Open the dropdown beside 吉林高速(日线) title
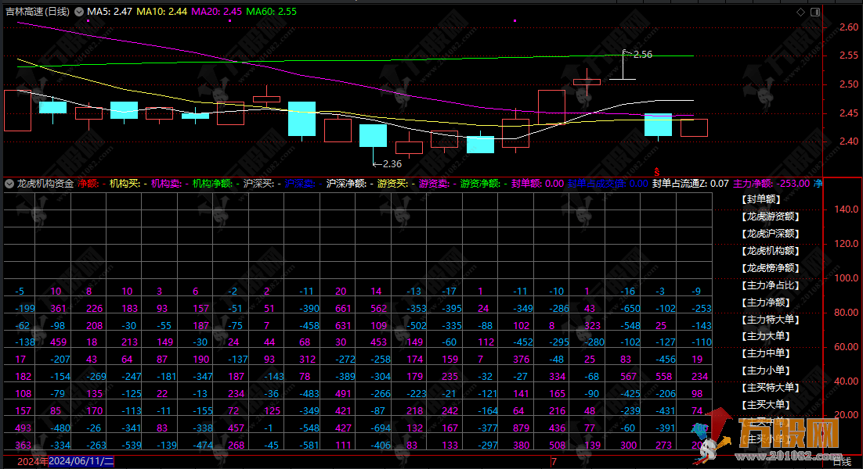863x469 pixels. pyautogui.click(x=79, y=12)
